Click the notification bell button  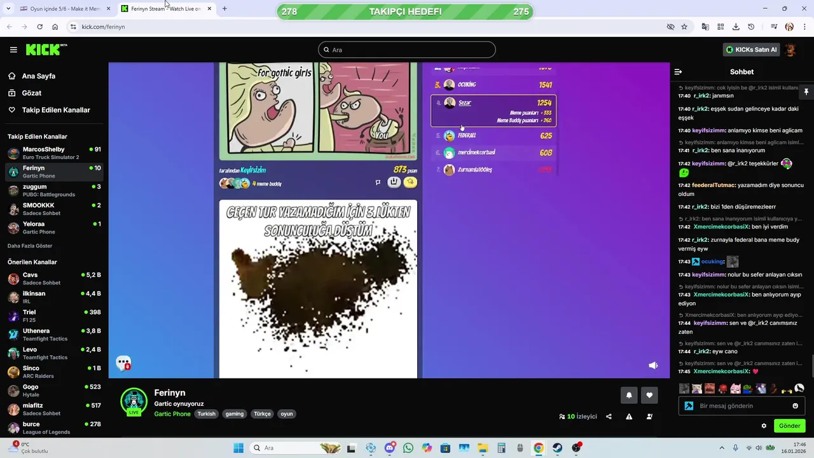coord(629,395)
